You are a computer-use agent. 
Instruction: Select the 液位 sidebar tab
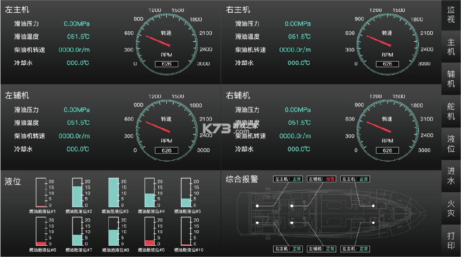(x=451, y=144)
